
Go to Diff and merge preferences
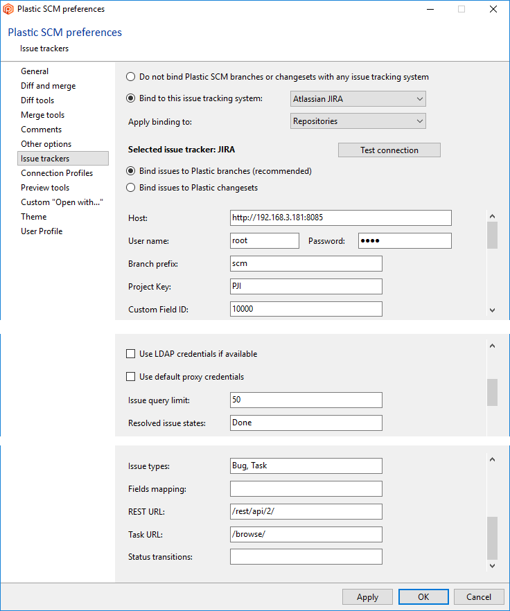(x=49, y=86)
